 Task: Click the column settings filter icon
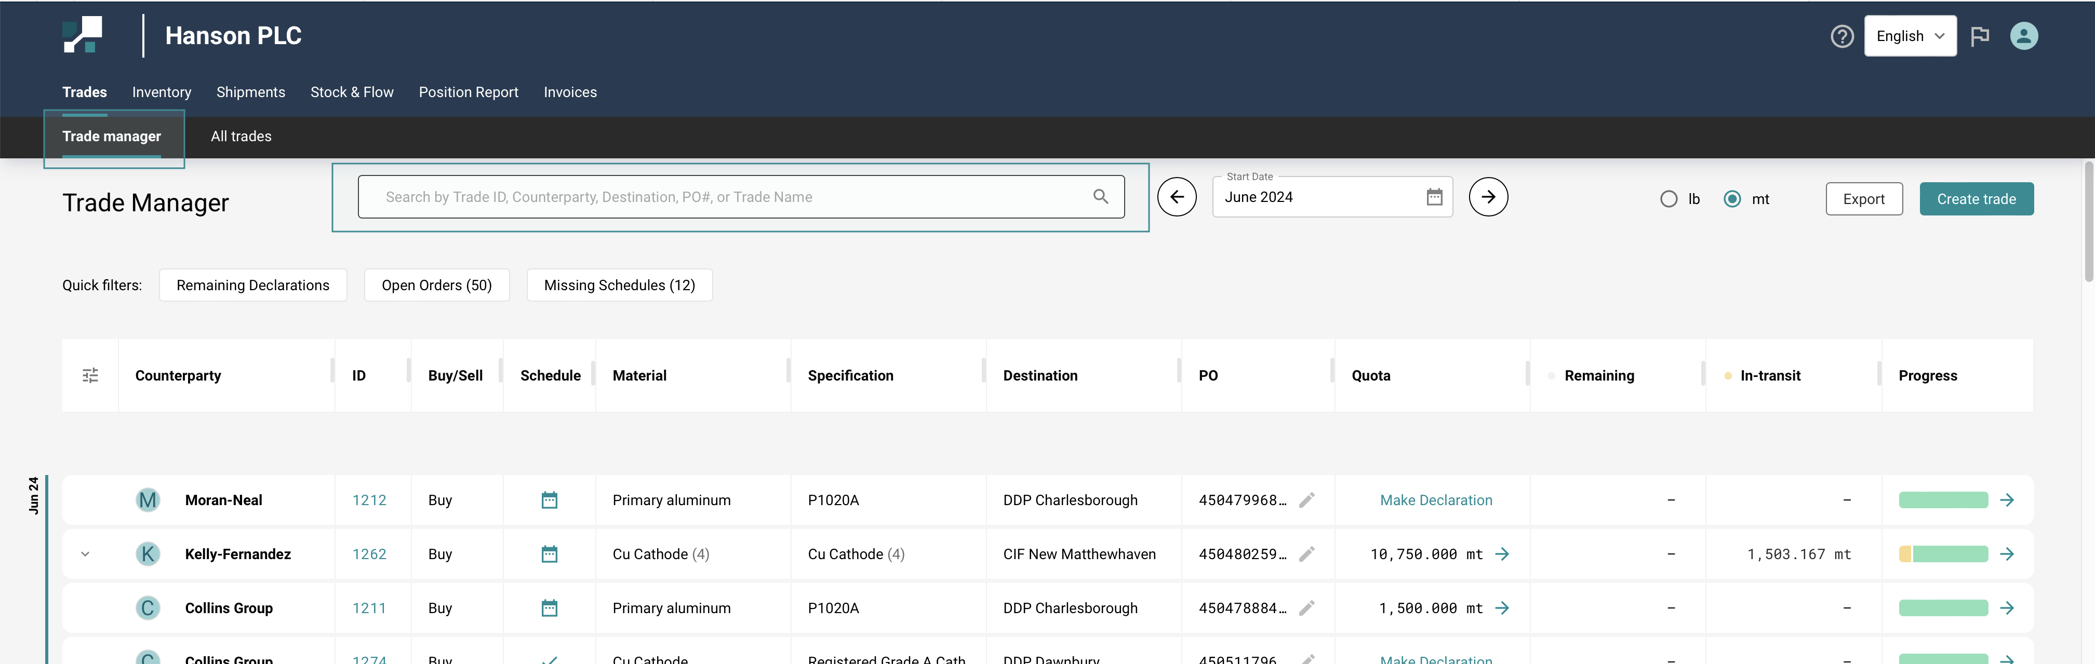click(x=90, y=375)
